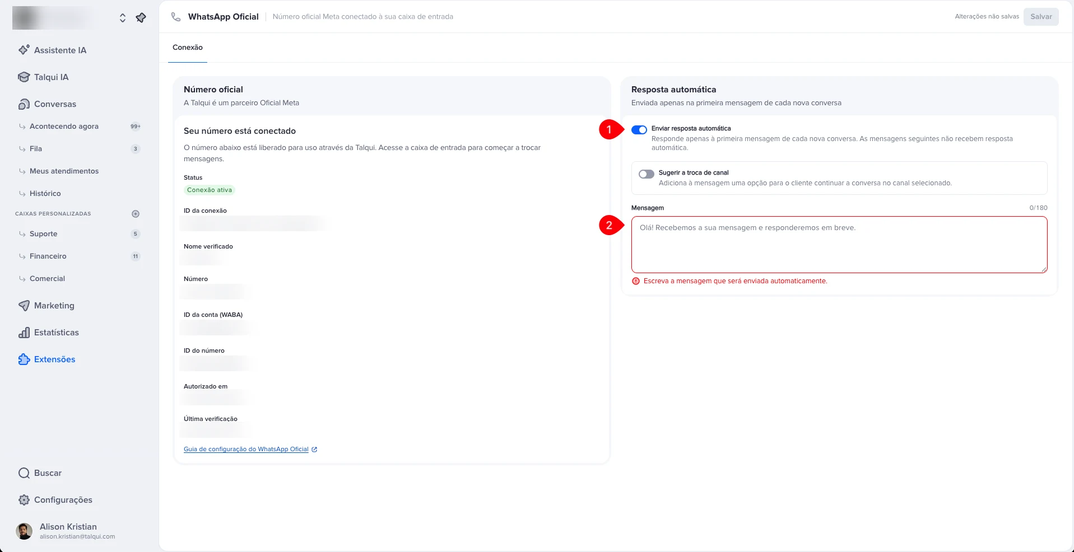
Task: Open Histórico conversations
Action: click(45, 194)
